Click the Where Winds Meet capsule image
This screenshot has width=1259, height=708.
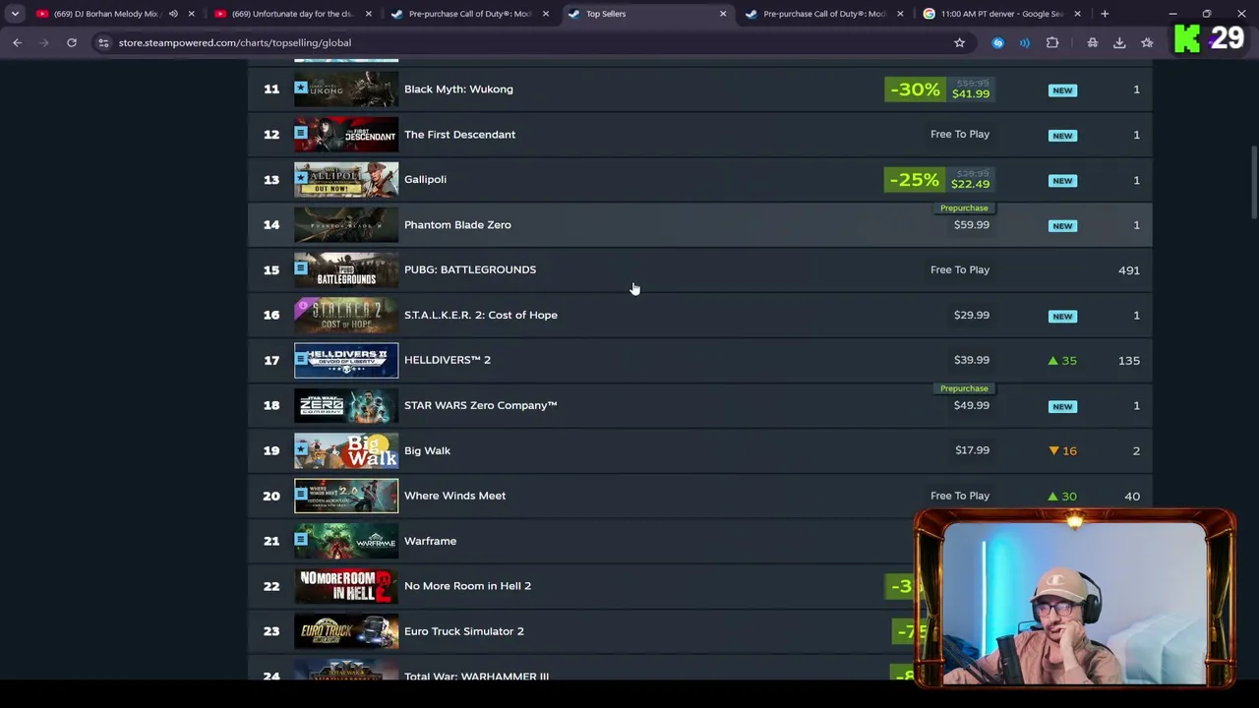pyautogui.click(x=346, y=496)
